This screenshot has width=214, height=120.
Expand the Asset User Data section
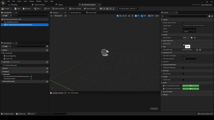(162, 92)
